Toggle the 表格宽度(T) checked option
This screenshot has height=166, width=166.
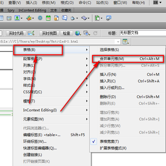tap(109, 142)
